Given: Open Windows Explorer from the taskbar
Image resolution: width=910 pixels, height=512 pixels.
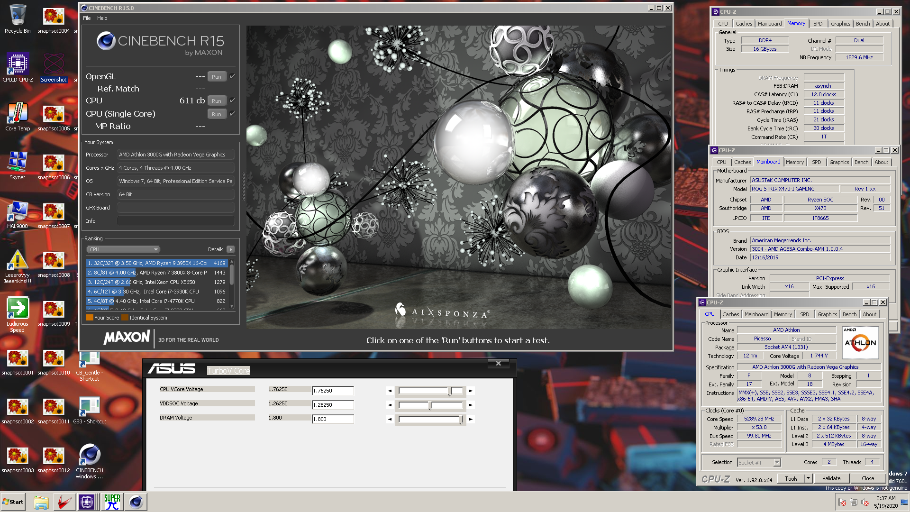Looking at the screenshot, I should coord(41,502).
